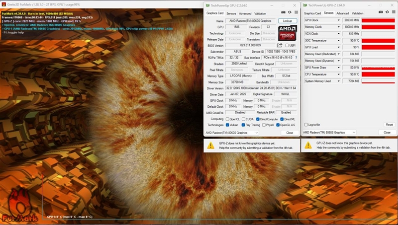Click the Driver Version text field
Image resolution: width=398 pixels, height=225 pixels.
pos(261,88)
